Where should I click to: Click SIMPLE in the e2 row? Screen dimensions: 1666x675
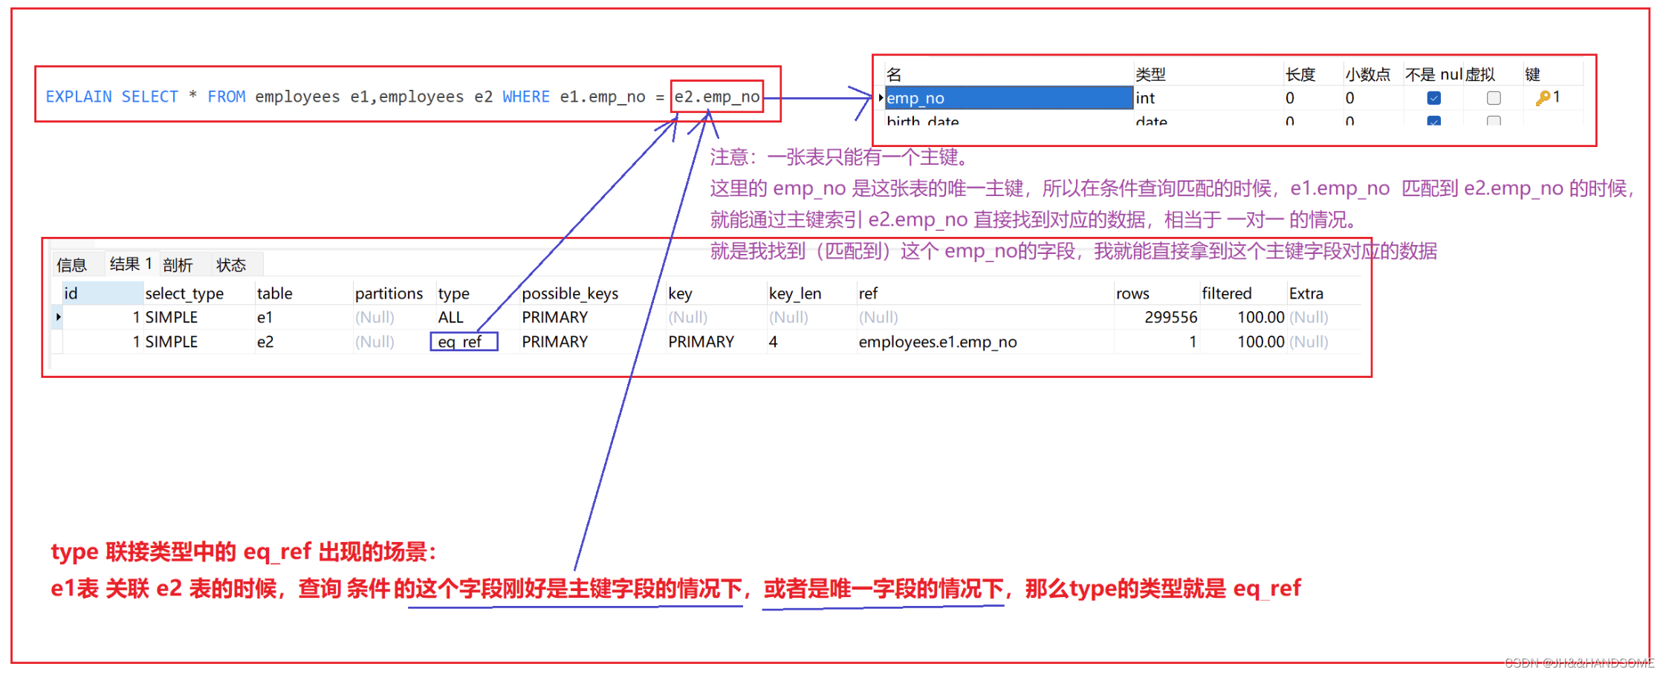point(171,342)
